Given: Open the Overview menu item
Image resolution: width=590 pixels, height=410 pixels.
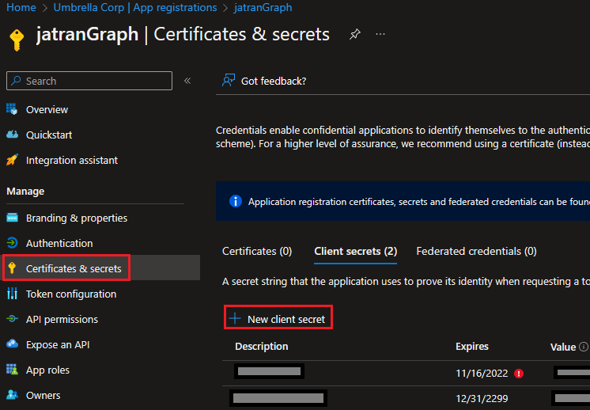Looking at the screenshot, I should (x=47, y=109).
